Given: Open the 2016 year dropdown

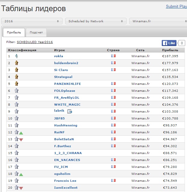Looking at the screenshot, I should [32, 21].
